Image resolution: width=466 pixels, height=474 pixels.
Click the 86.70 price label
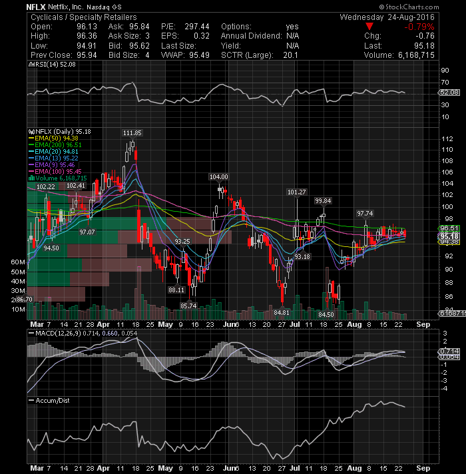pyautogui.click(x=24, y=300)
